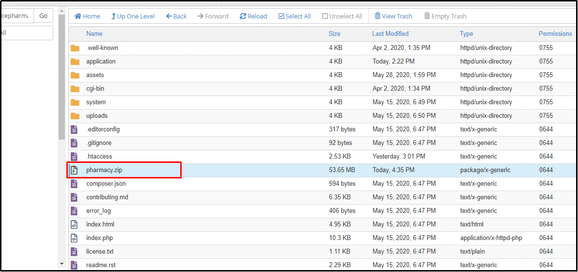Select the pharmacy.zip archive icon

(x=74, y=170)
